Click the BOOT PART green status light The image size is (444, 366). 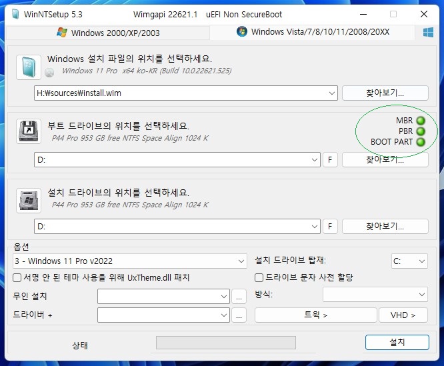421,142
